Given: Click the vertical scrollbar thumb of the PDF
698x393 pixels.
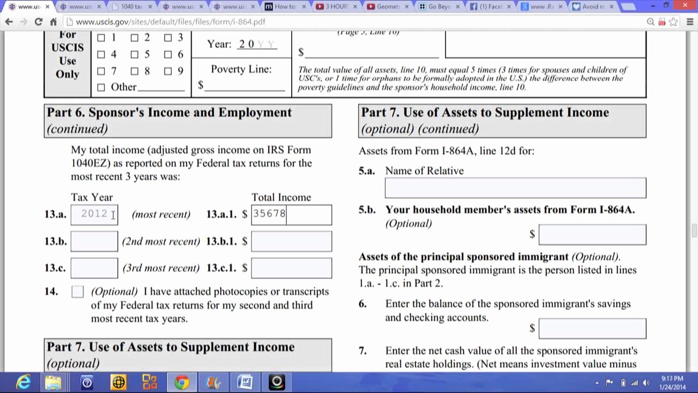Looking at the screenshot, I should (x=694, y=230).
